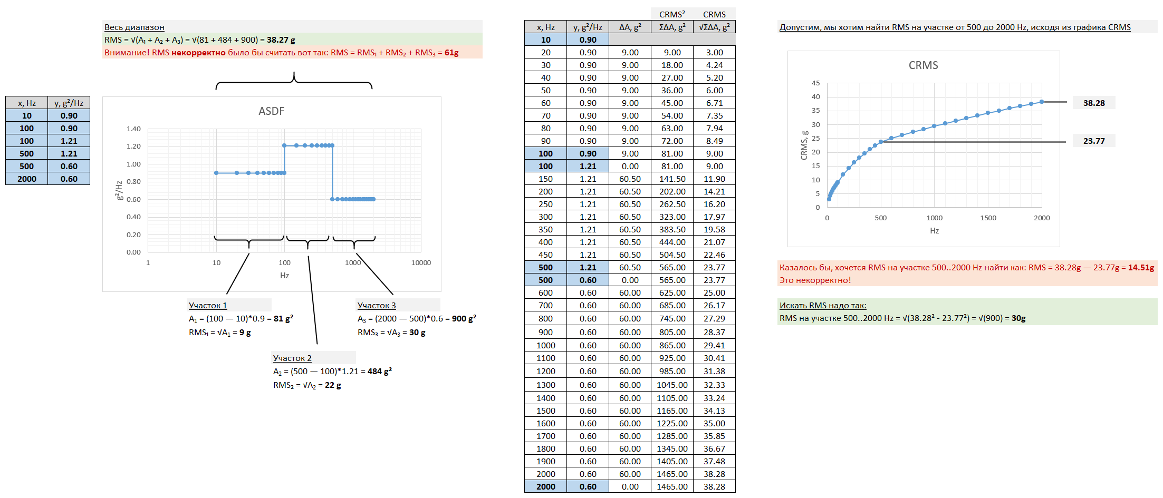Image resolution: width=1163 pixels, height=498 pixels.
Task: Click the 45 axis label on the CRMS chart
Action: [815, 83]
